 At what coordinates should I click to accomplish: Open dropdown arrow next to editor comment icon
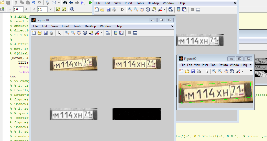pos(59,3)
